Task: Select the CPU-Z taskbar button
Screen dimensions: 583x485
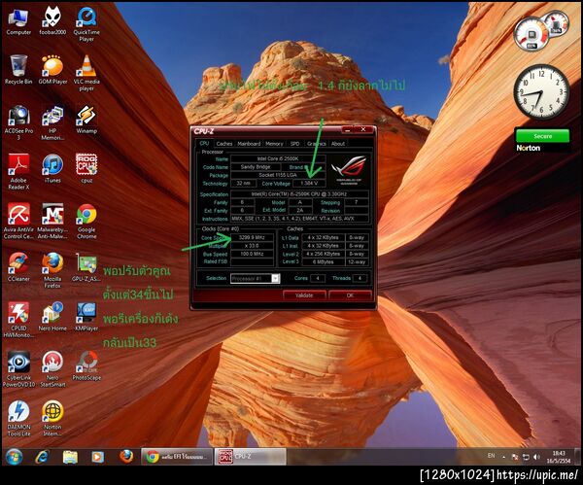Action: [x=251, y=457]
